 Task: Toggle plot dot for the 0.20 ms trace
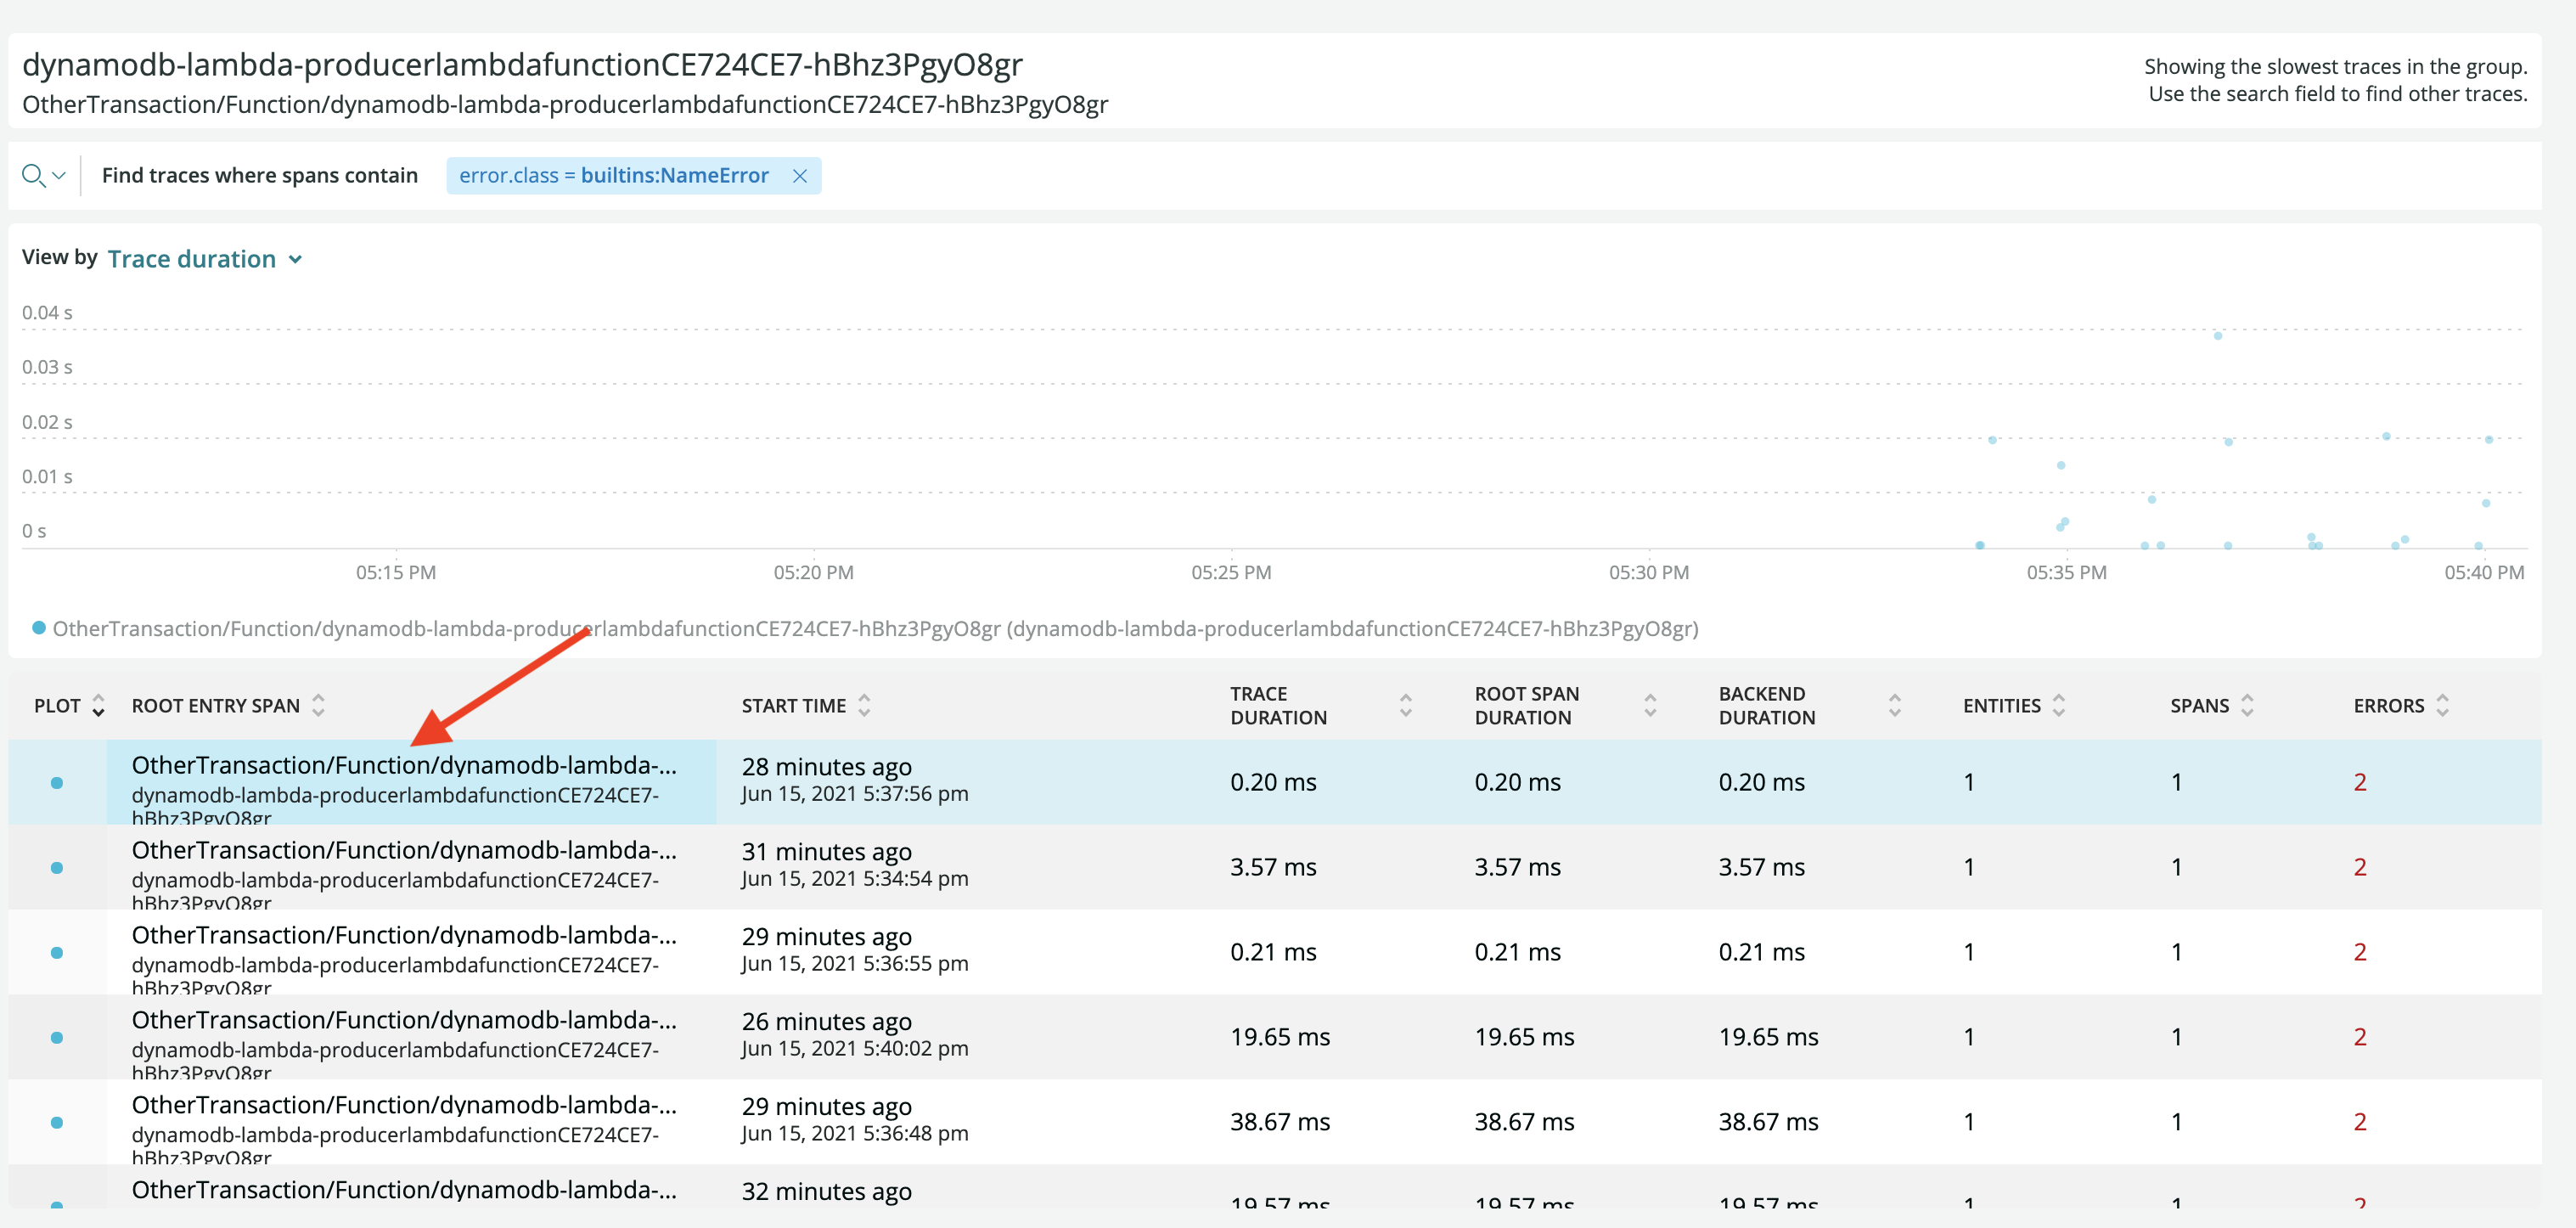point(57,783)
